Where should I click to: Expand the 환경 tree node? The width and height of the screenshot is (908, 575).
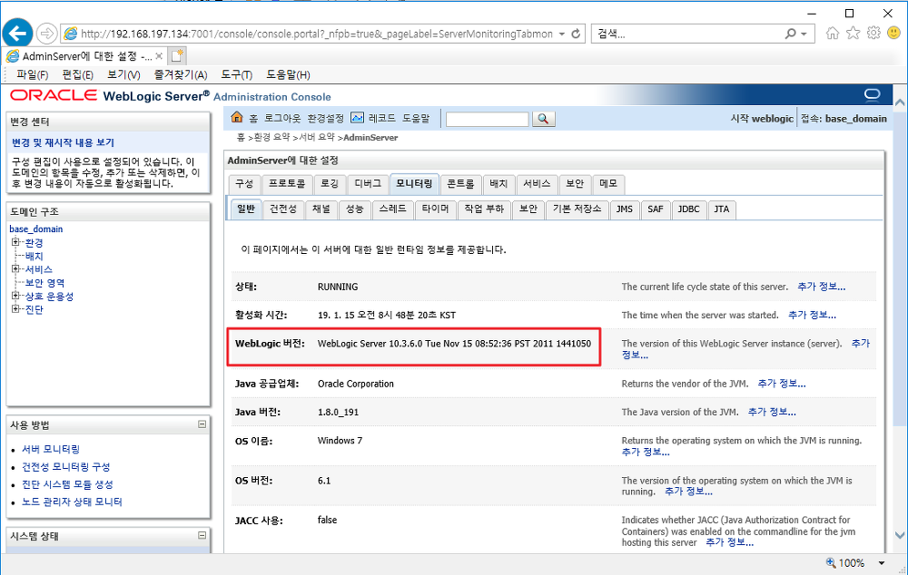(x=15, y=242)
